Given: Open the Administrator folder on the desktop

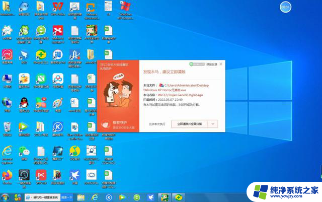Looking at the screenshot, I should click(7, 9).
